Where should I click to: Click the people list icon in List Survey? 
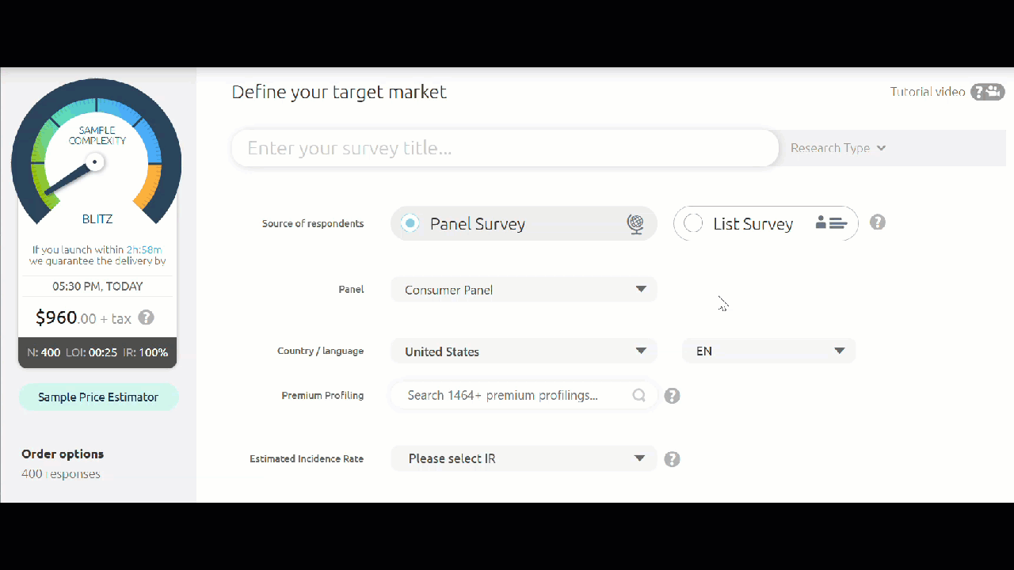[x=831, y=223]
